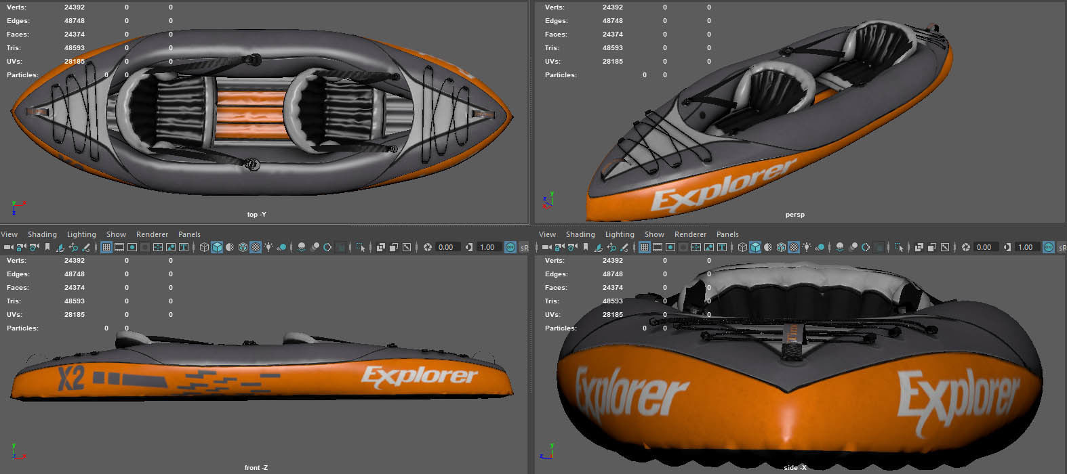The height and width of the screenshot is (474, 1067).
Task: Toggle X-Ray Active Components in front -Z panel
Action: tap(394, 247)
